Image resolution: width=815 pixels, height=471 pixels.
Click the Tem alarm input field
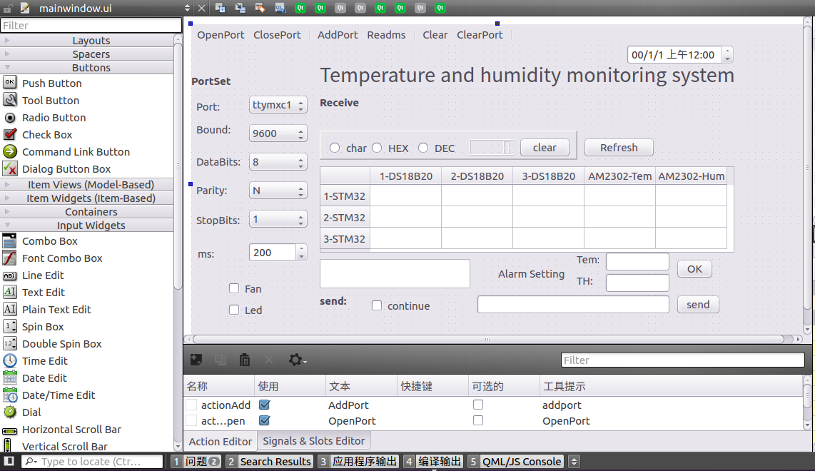tap(637, 262)
